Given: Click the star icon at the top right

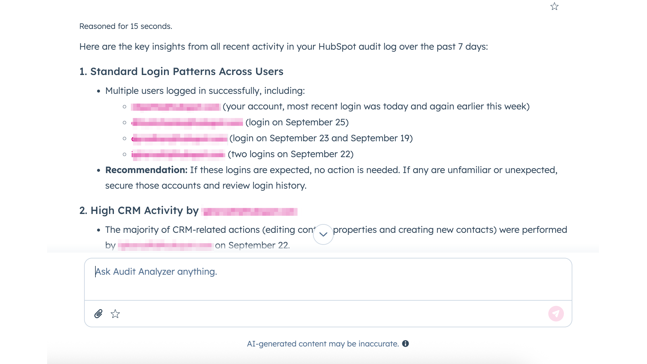Looking at the screenshot, I should tap(555, 6).
